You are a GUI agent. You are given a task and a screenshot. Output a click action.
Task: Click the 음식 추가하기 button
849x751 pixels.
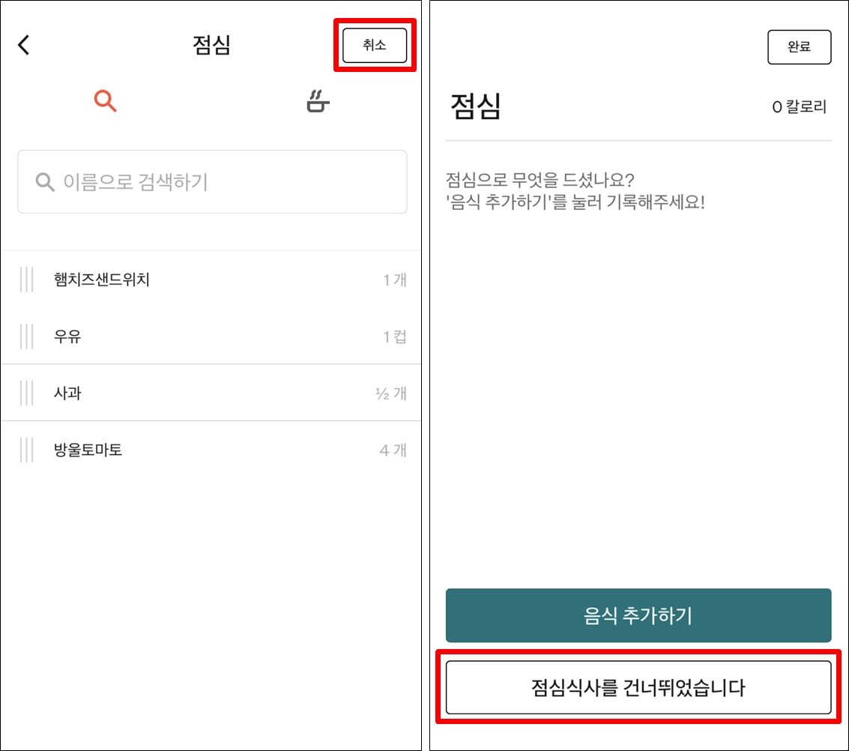[x=638, y=615]
